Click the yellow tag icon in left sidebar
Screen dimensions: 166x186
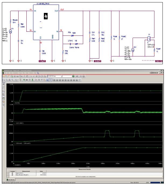pos(3,102)
